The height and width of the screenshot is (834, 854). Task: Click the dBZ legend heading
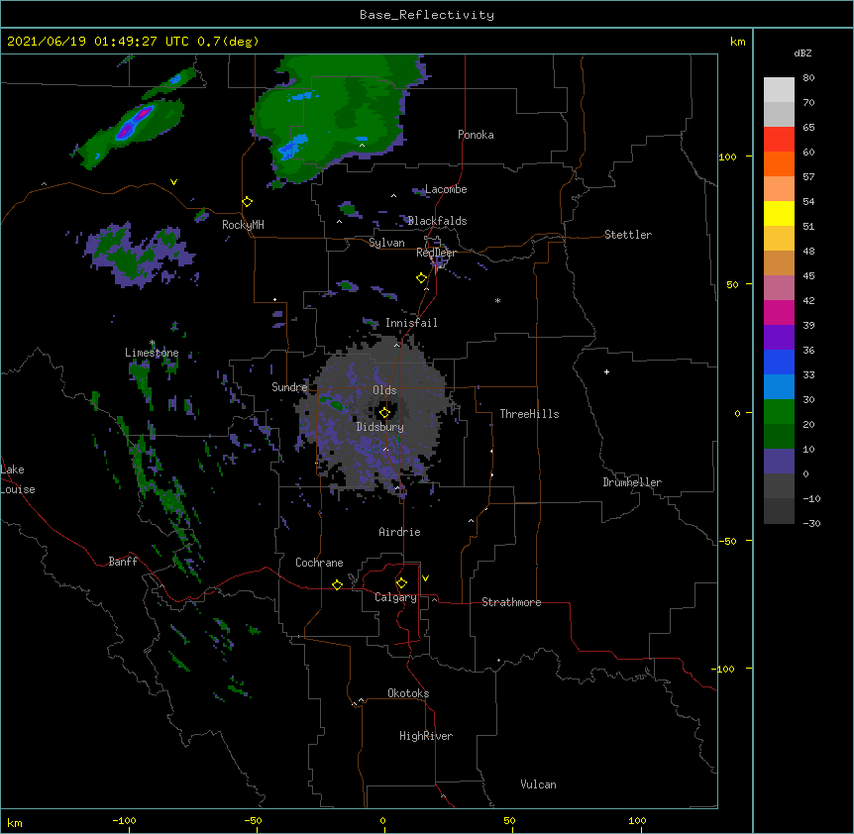(x=802, y=52)
